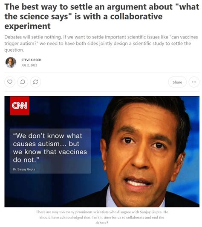Click the red CNN logo in the image
202x227 pixels.
(20, 106)
